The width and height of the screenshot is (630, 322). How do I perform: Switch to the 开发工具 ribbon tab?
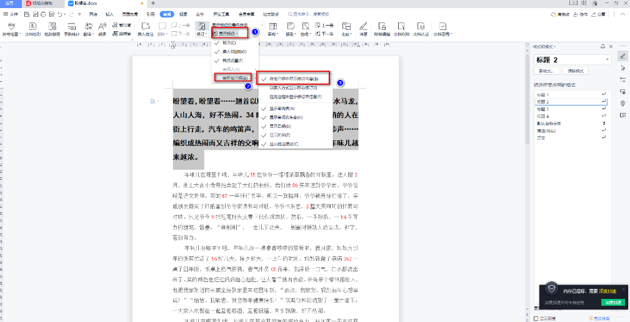(220, 14)
